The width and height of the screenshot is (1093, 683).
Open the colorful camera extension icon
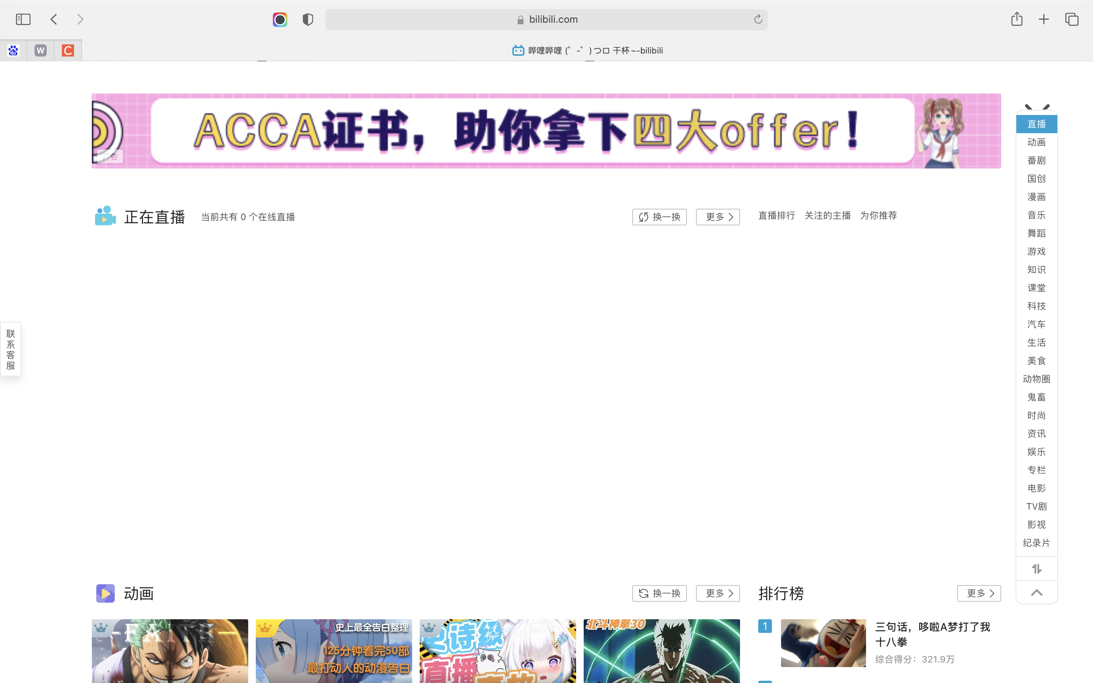pyautogui.click(x=280, y=19)
